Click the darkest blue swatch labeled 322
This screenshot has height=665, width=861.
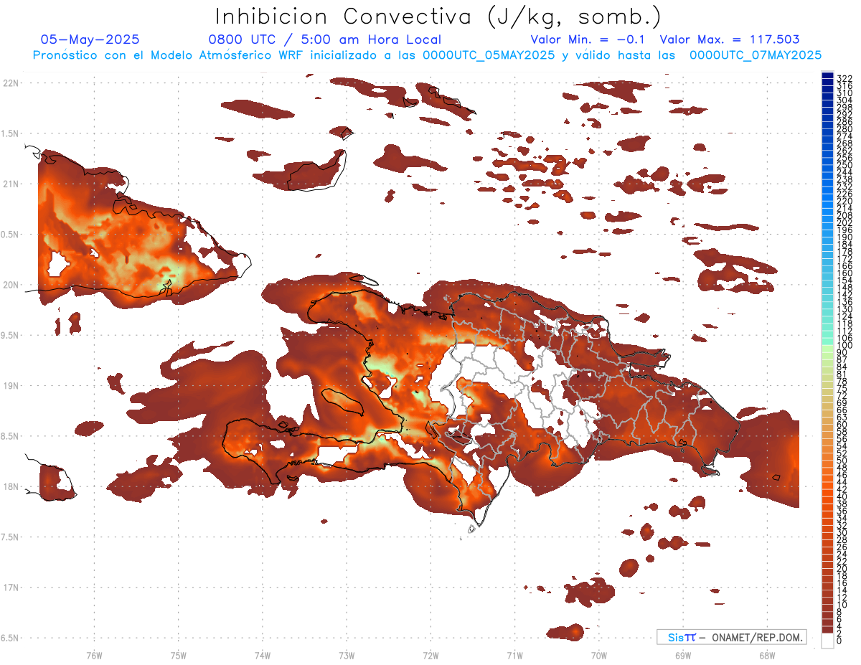(x=828, y=75)
